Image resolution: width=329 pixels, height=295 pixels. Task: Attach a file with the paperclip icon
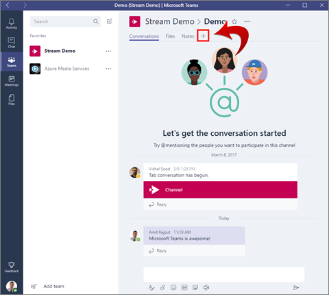[x=162, y=287]
